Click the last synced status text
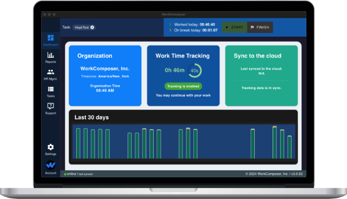This screenshot has height=199, width=347. (86, 174)
